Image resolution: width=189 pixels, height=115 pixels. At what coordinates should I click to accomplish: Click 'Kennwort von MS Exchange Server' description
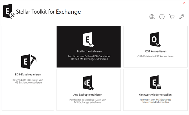[155, 101]
